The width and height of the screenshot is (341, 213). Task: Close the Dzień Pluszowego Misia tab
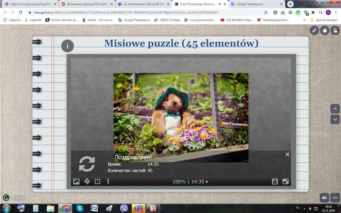tap(225, 4)
